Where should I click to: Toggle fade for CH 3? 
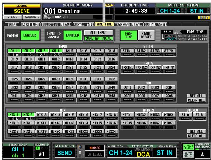(42, 51)
